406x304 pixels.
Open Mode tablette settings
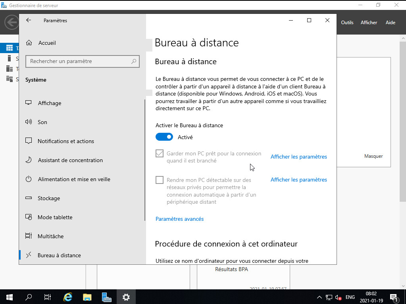(55, 217)
